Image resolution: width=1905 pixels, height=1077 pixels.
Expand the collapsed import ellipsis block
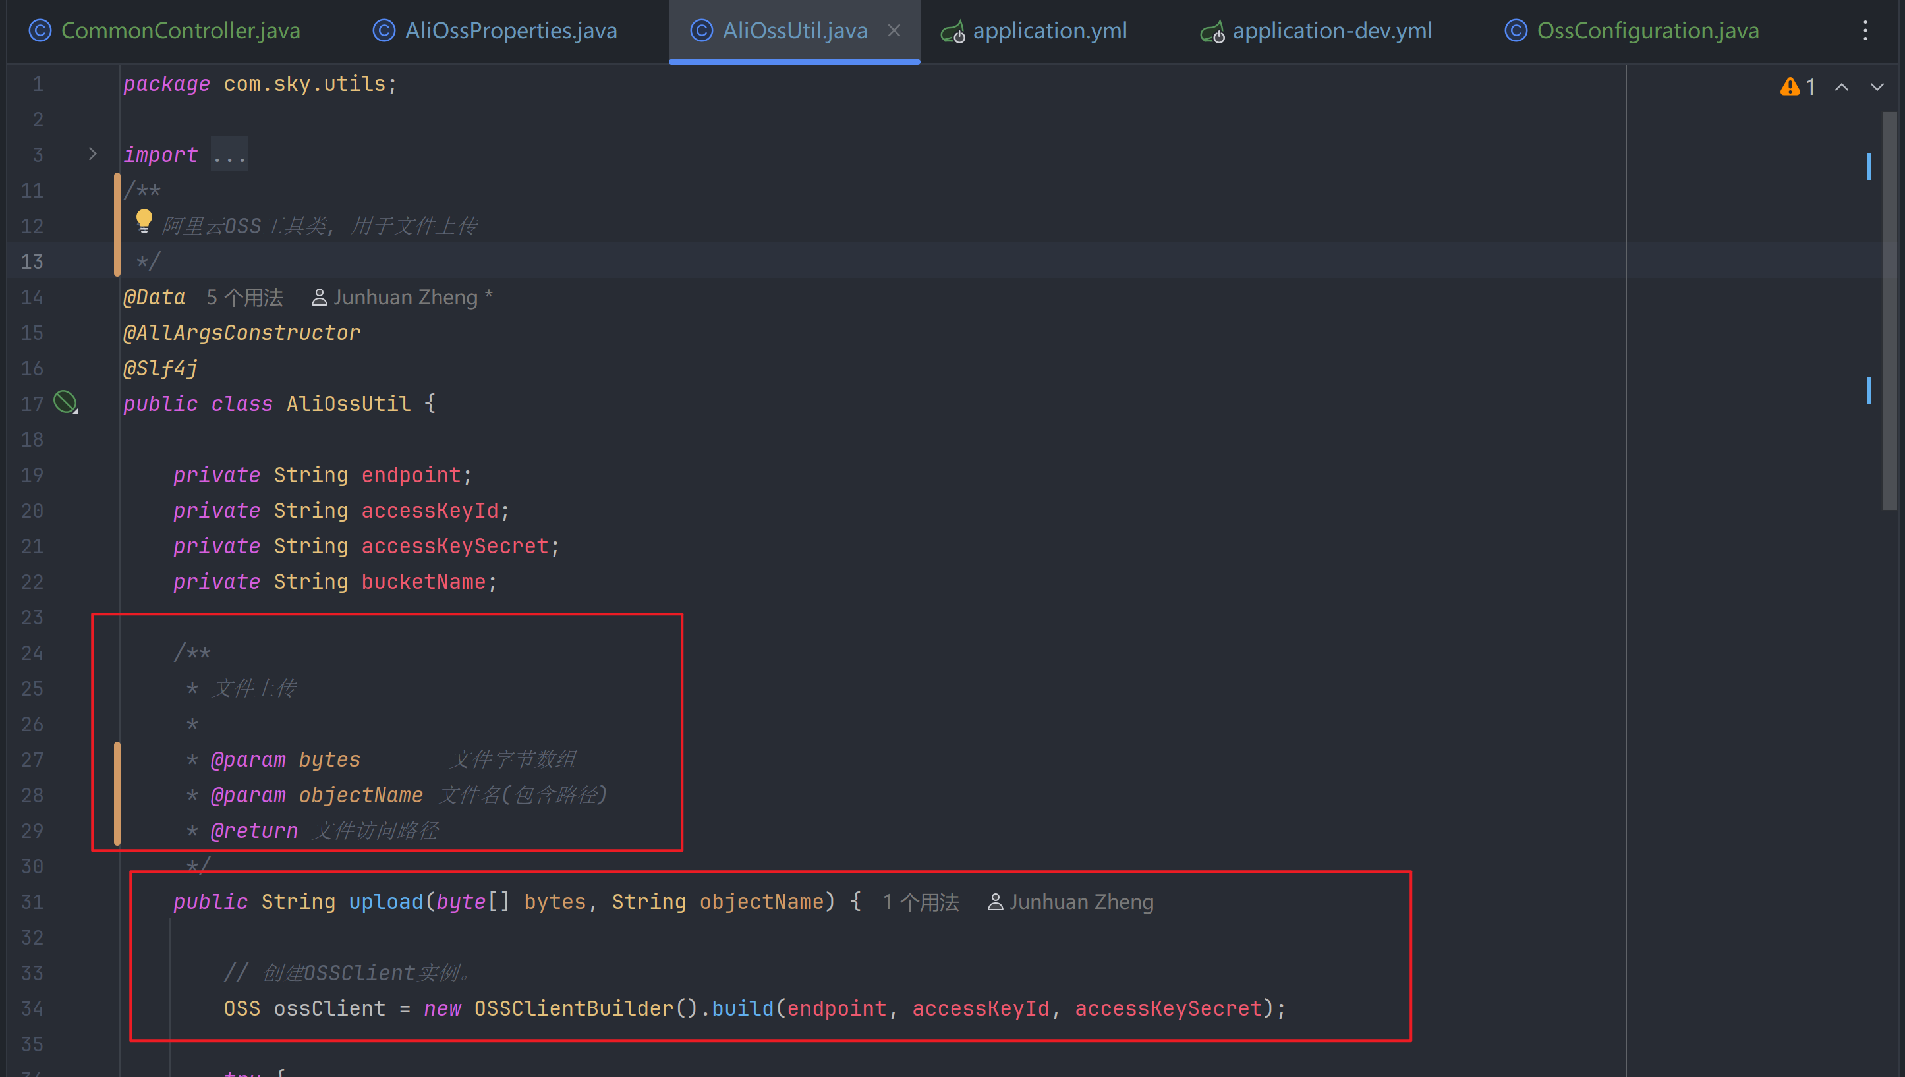point(229,155)
